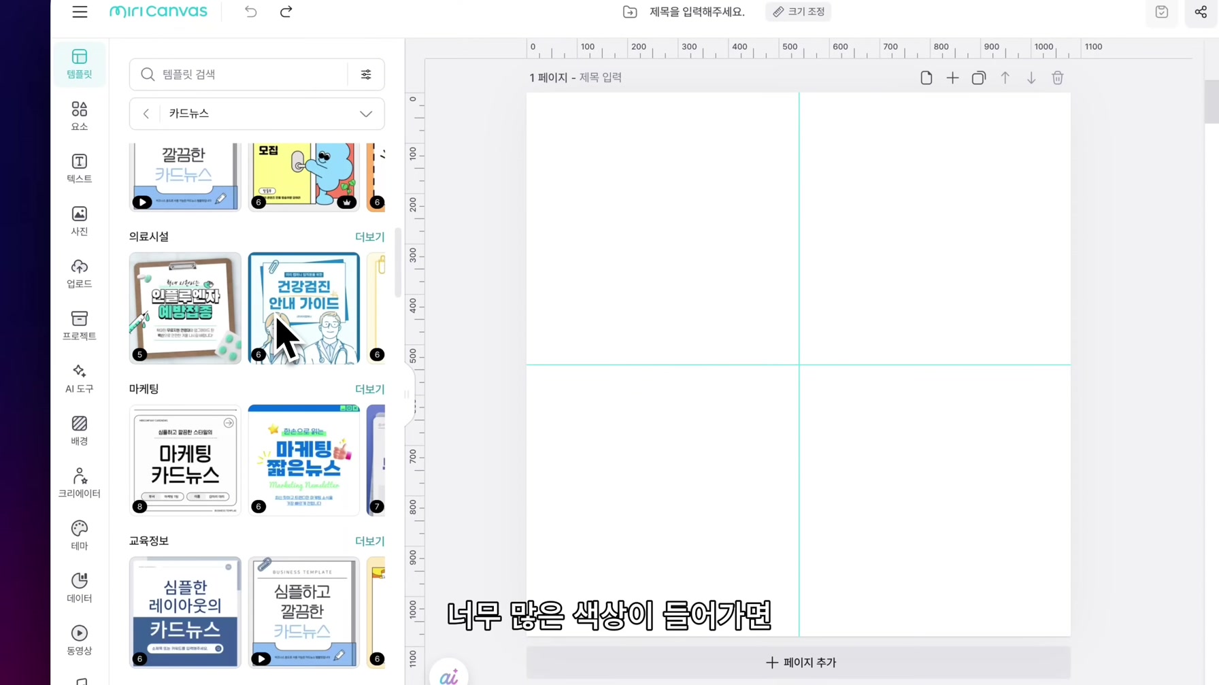The image size is (1219, 685).
Task: Select the top 깔끔한 카드뉴스 video template
Action: tap(185, 177)
